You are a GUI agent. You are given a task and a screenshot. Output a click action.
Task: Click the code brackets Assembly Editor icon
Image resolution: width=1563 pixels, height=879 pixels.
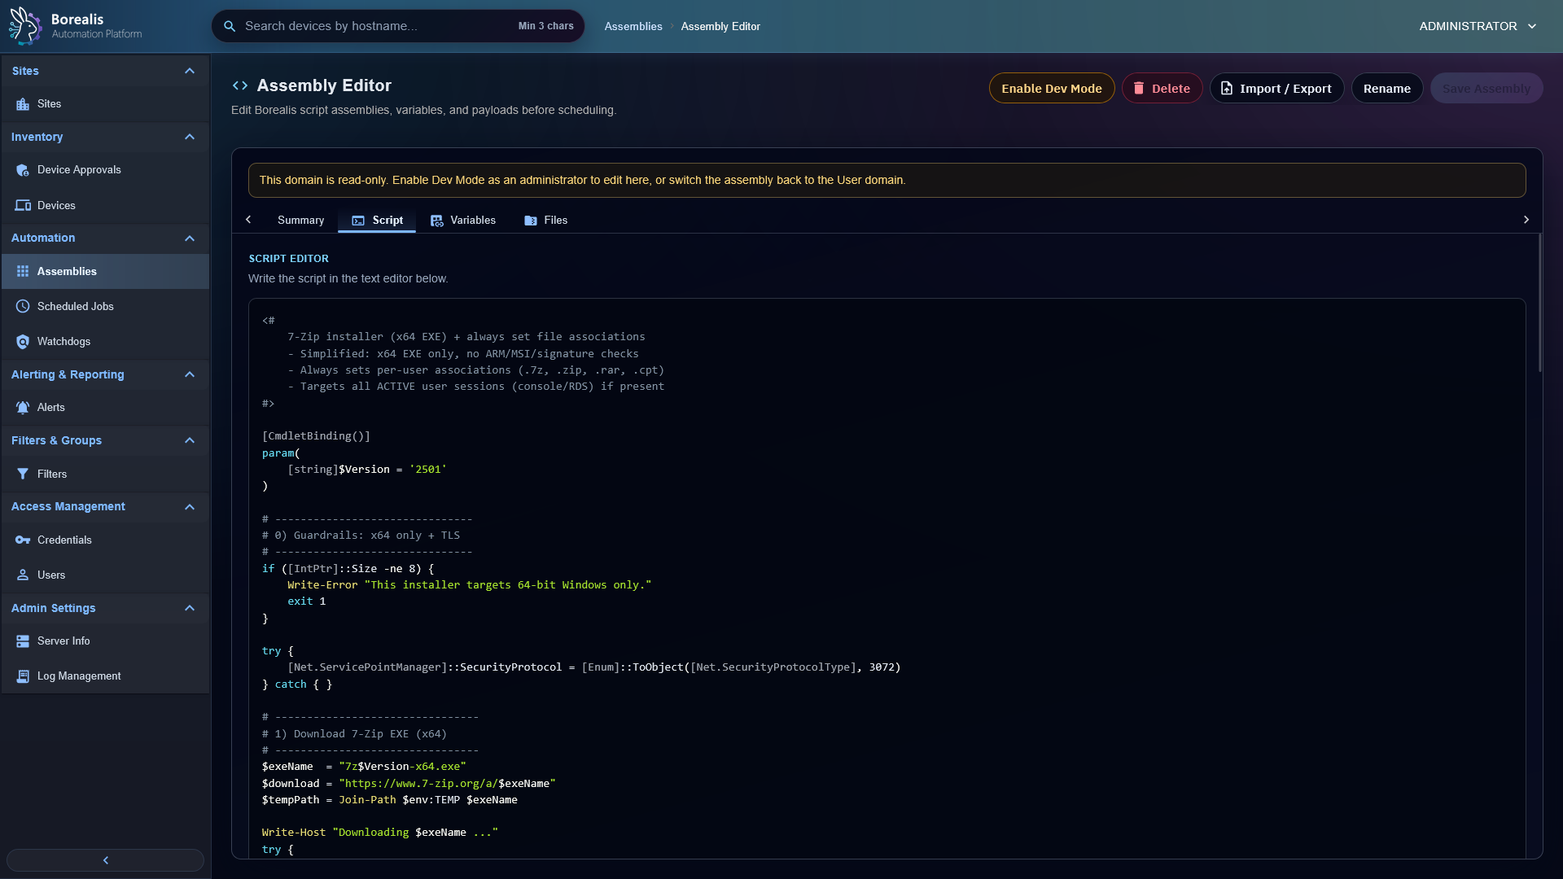pos(240,85)
